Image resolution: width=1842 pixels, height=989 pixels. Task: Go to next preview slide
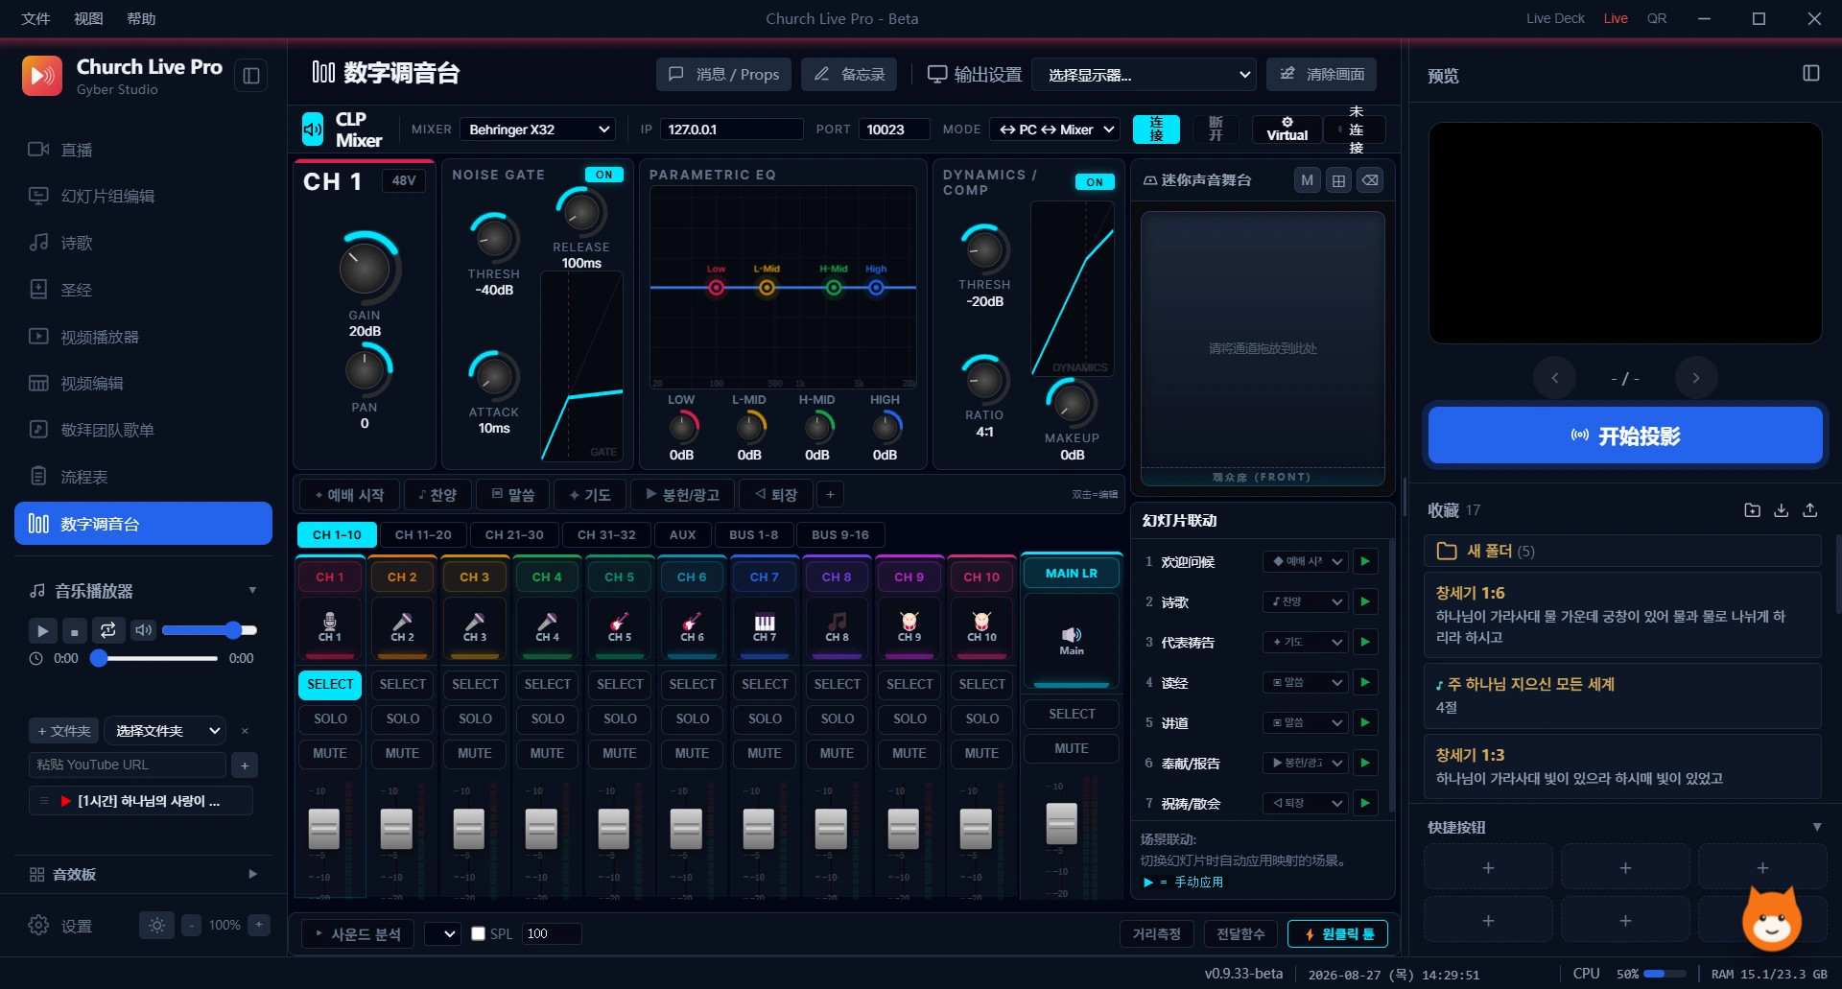tap(1695, 378)
